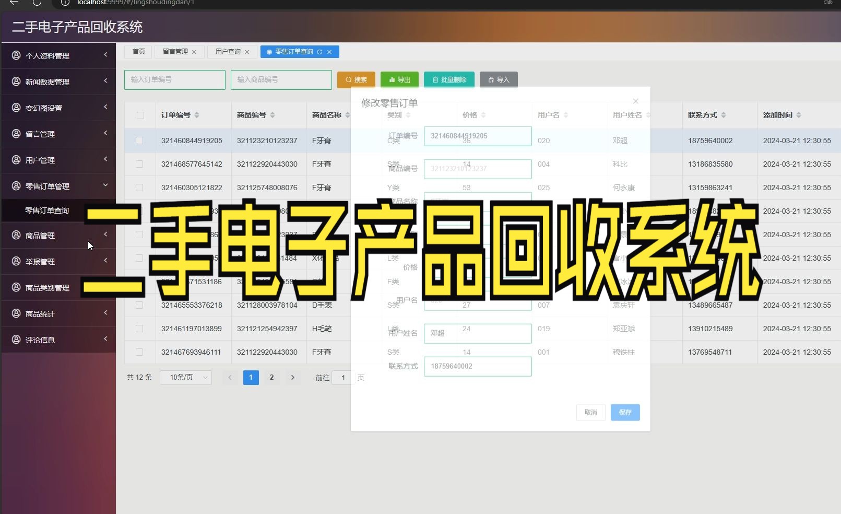841x514 pixels.
Task: Click the 用户姓名 field showing 邓超
Action: 478,333
